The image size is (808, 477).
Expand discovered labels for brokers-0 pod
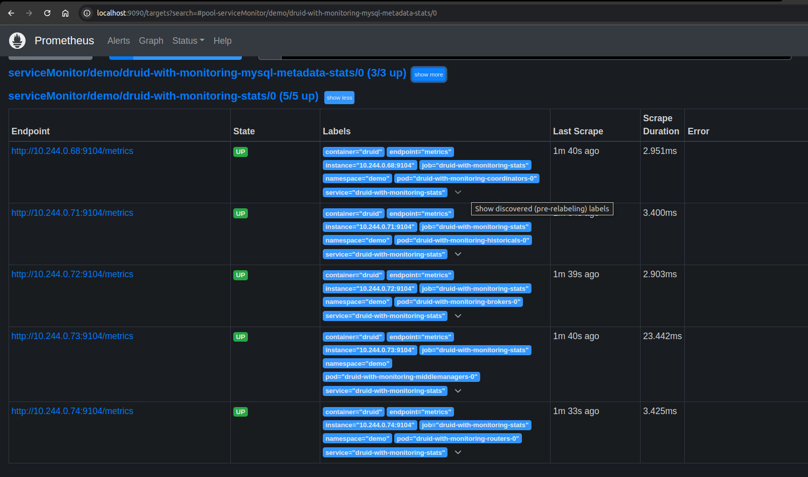pyautogui.click(x=458, y=316)
